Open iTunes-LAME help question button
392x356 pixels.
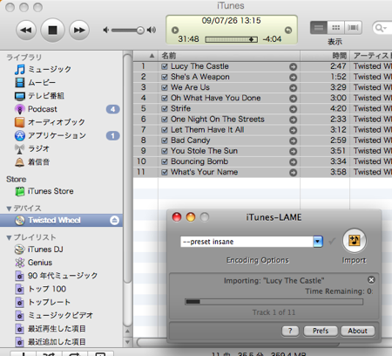point(290,331)
